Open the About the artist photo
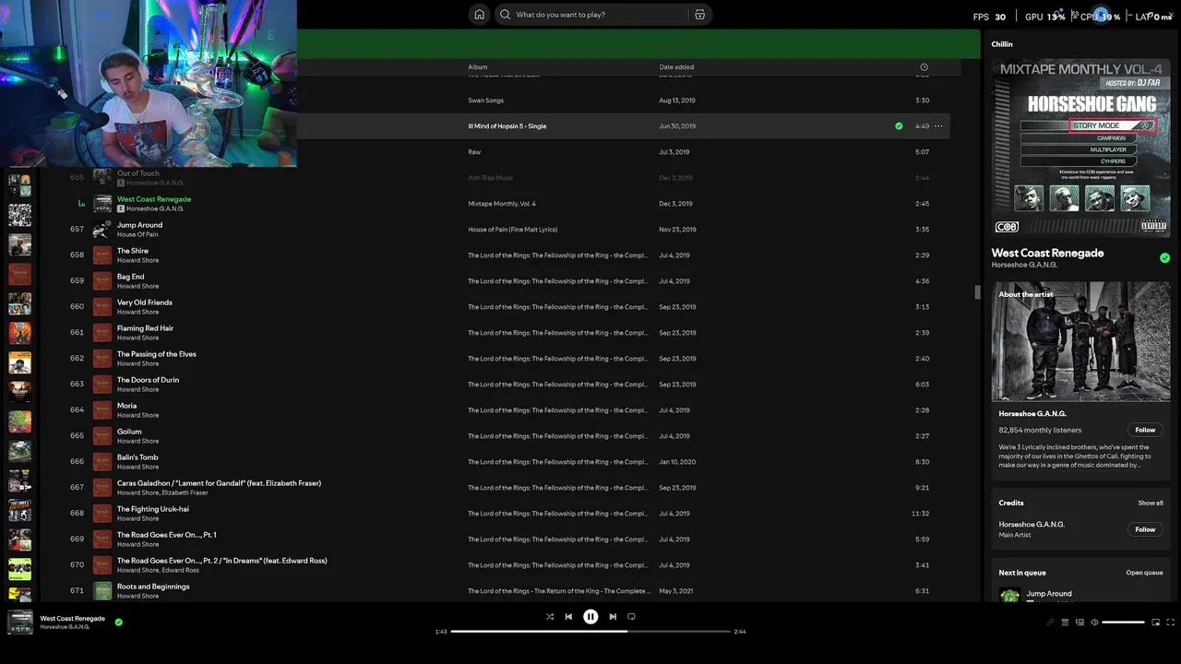This screenshot has height=664, width=1181. [1080, 341]
